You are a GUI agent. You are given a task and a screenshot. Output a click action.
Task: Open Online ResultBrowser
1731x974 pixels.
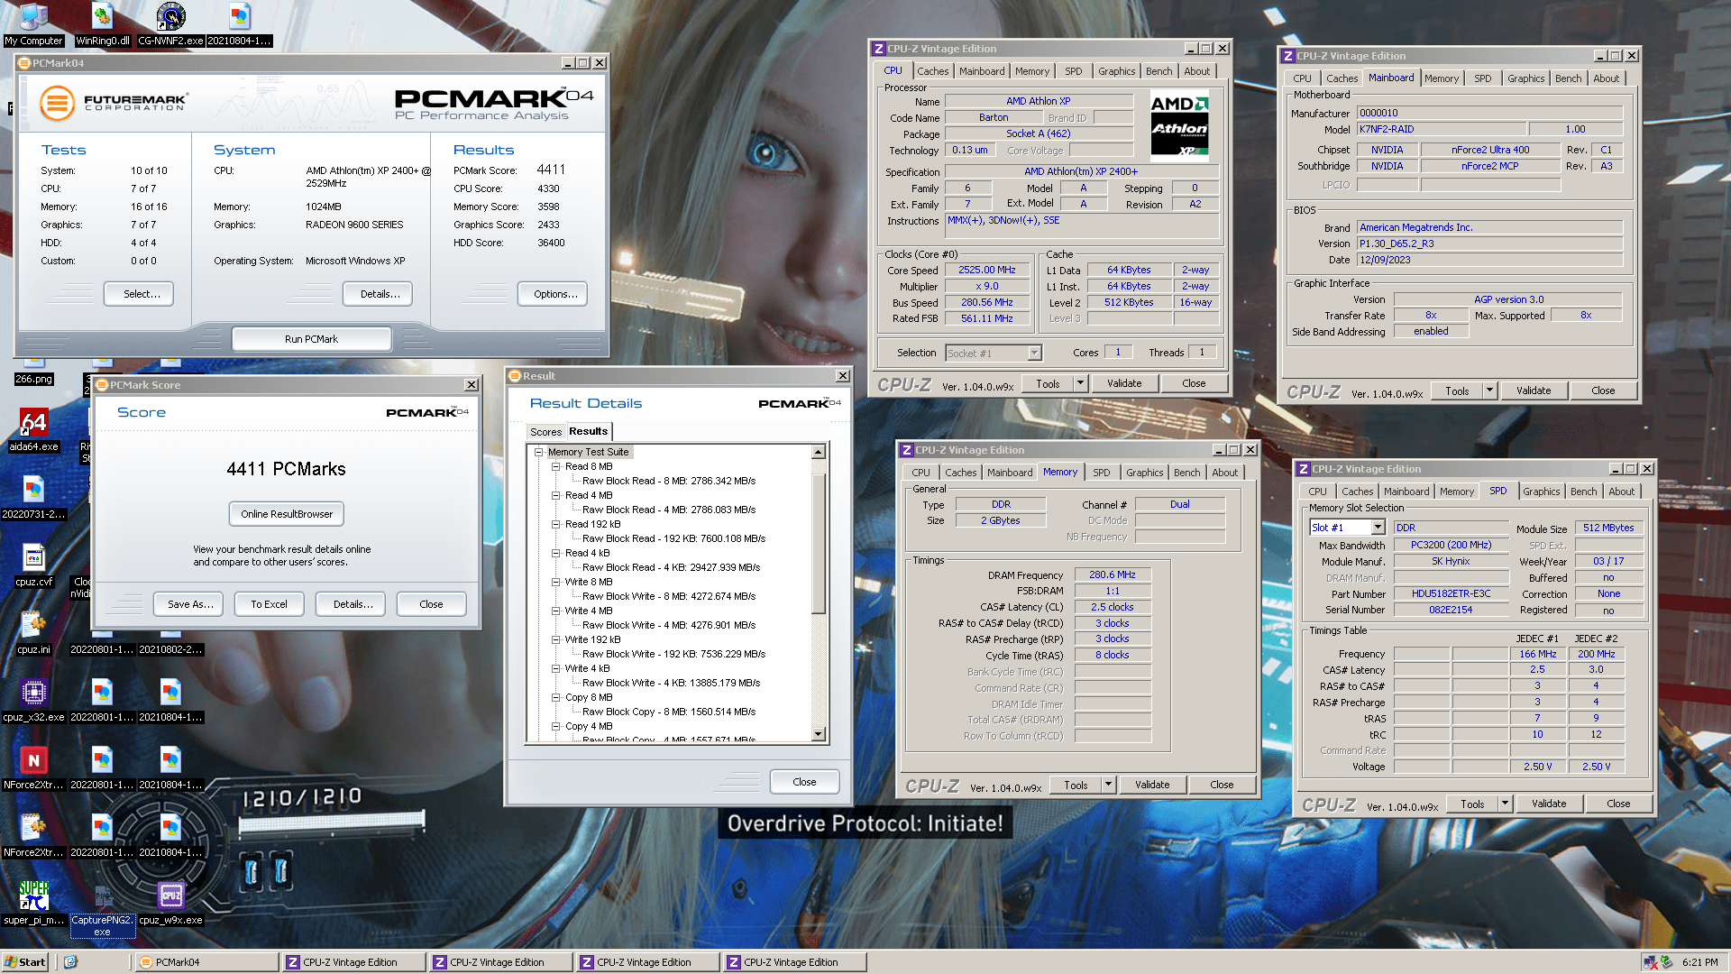[287, 514]
